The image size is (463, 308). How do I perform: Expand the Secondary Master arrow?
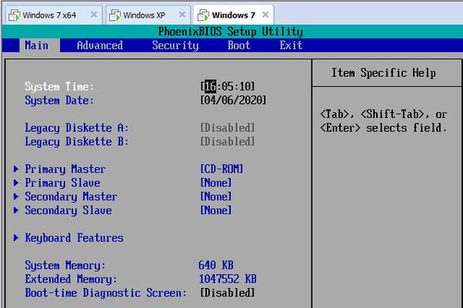coord(16,196)
